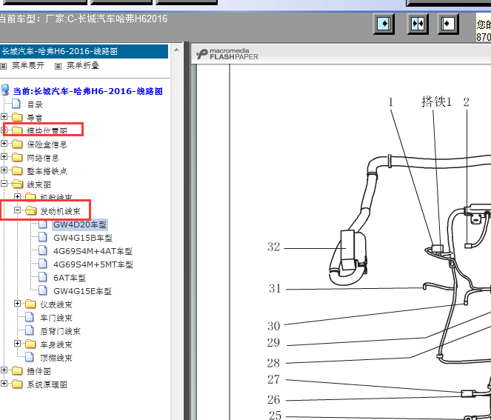Open the 目录 document
The width and height of the screenshot is (491, 420).
click(x=35, y=104)
